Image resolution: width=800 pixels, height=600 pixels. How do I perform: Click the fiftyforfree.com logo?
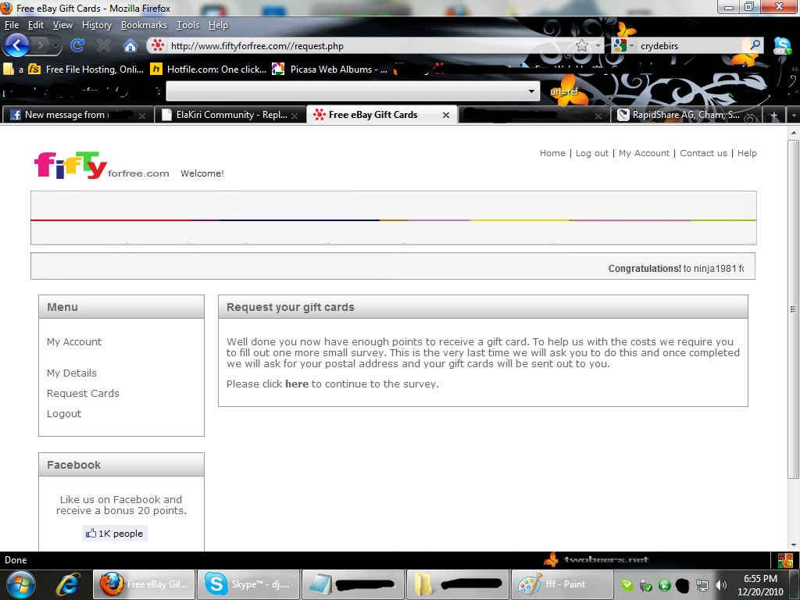click(x=102, y=166)
